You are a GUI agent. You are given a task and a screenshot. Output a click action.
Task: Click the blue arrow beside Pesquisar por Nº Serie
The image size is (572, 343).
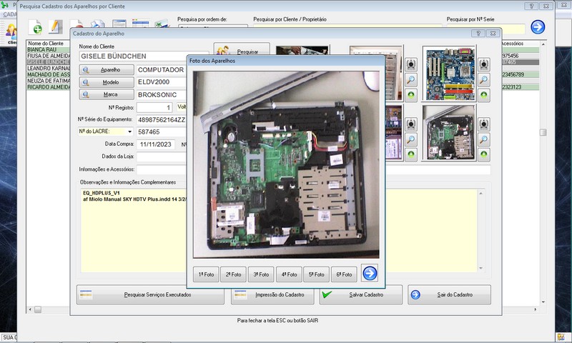pos(538,27)
